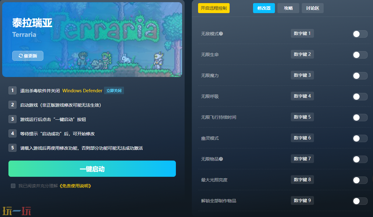Image resolution: width=373 pixels, height=217 pixels.
Task: Switch on 幽灵模式 toggle
Action: point(360,138)
